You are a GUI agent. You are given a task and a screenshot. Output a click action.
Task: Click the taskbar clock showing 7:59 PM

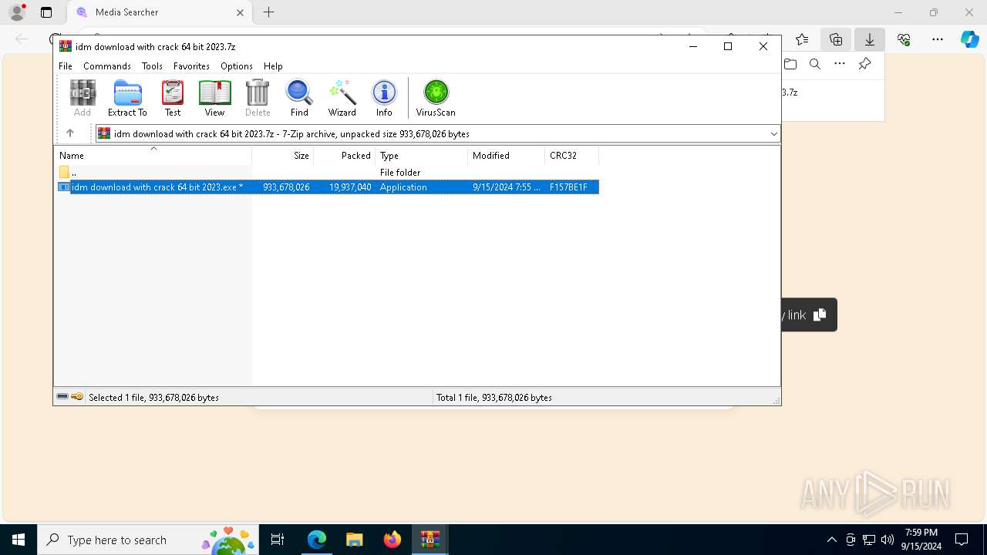coord(921,540)
